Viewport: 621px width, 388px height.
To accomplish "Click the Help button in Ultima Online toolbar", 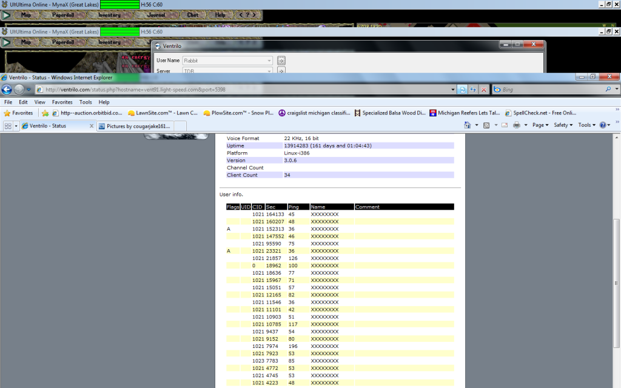I will [x=220, y=15].
